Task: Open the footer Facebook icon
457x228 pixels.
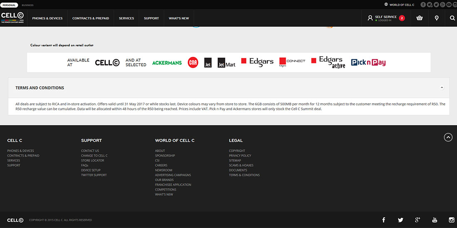Action: [x=383, y=220]
